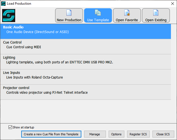Click 'Live Inputs with Roland Octa-Capture' text
This screenshot has height=140, width=177.
pyautogui.click(x=34, y=77)
